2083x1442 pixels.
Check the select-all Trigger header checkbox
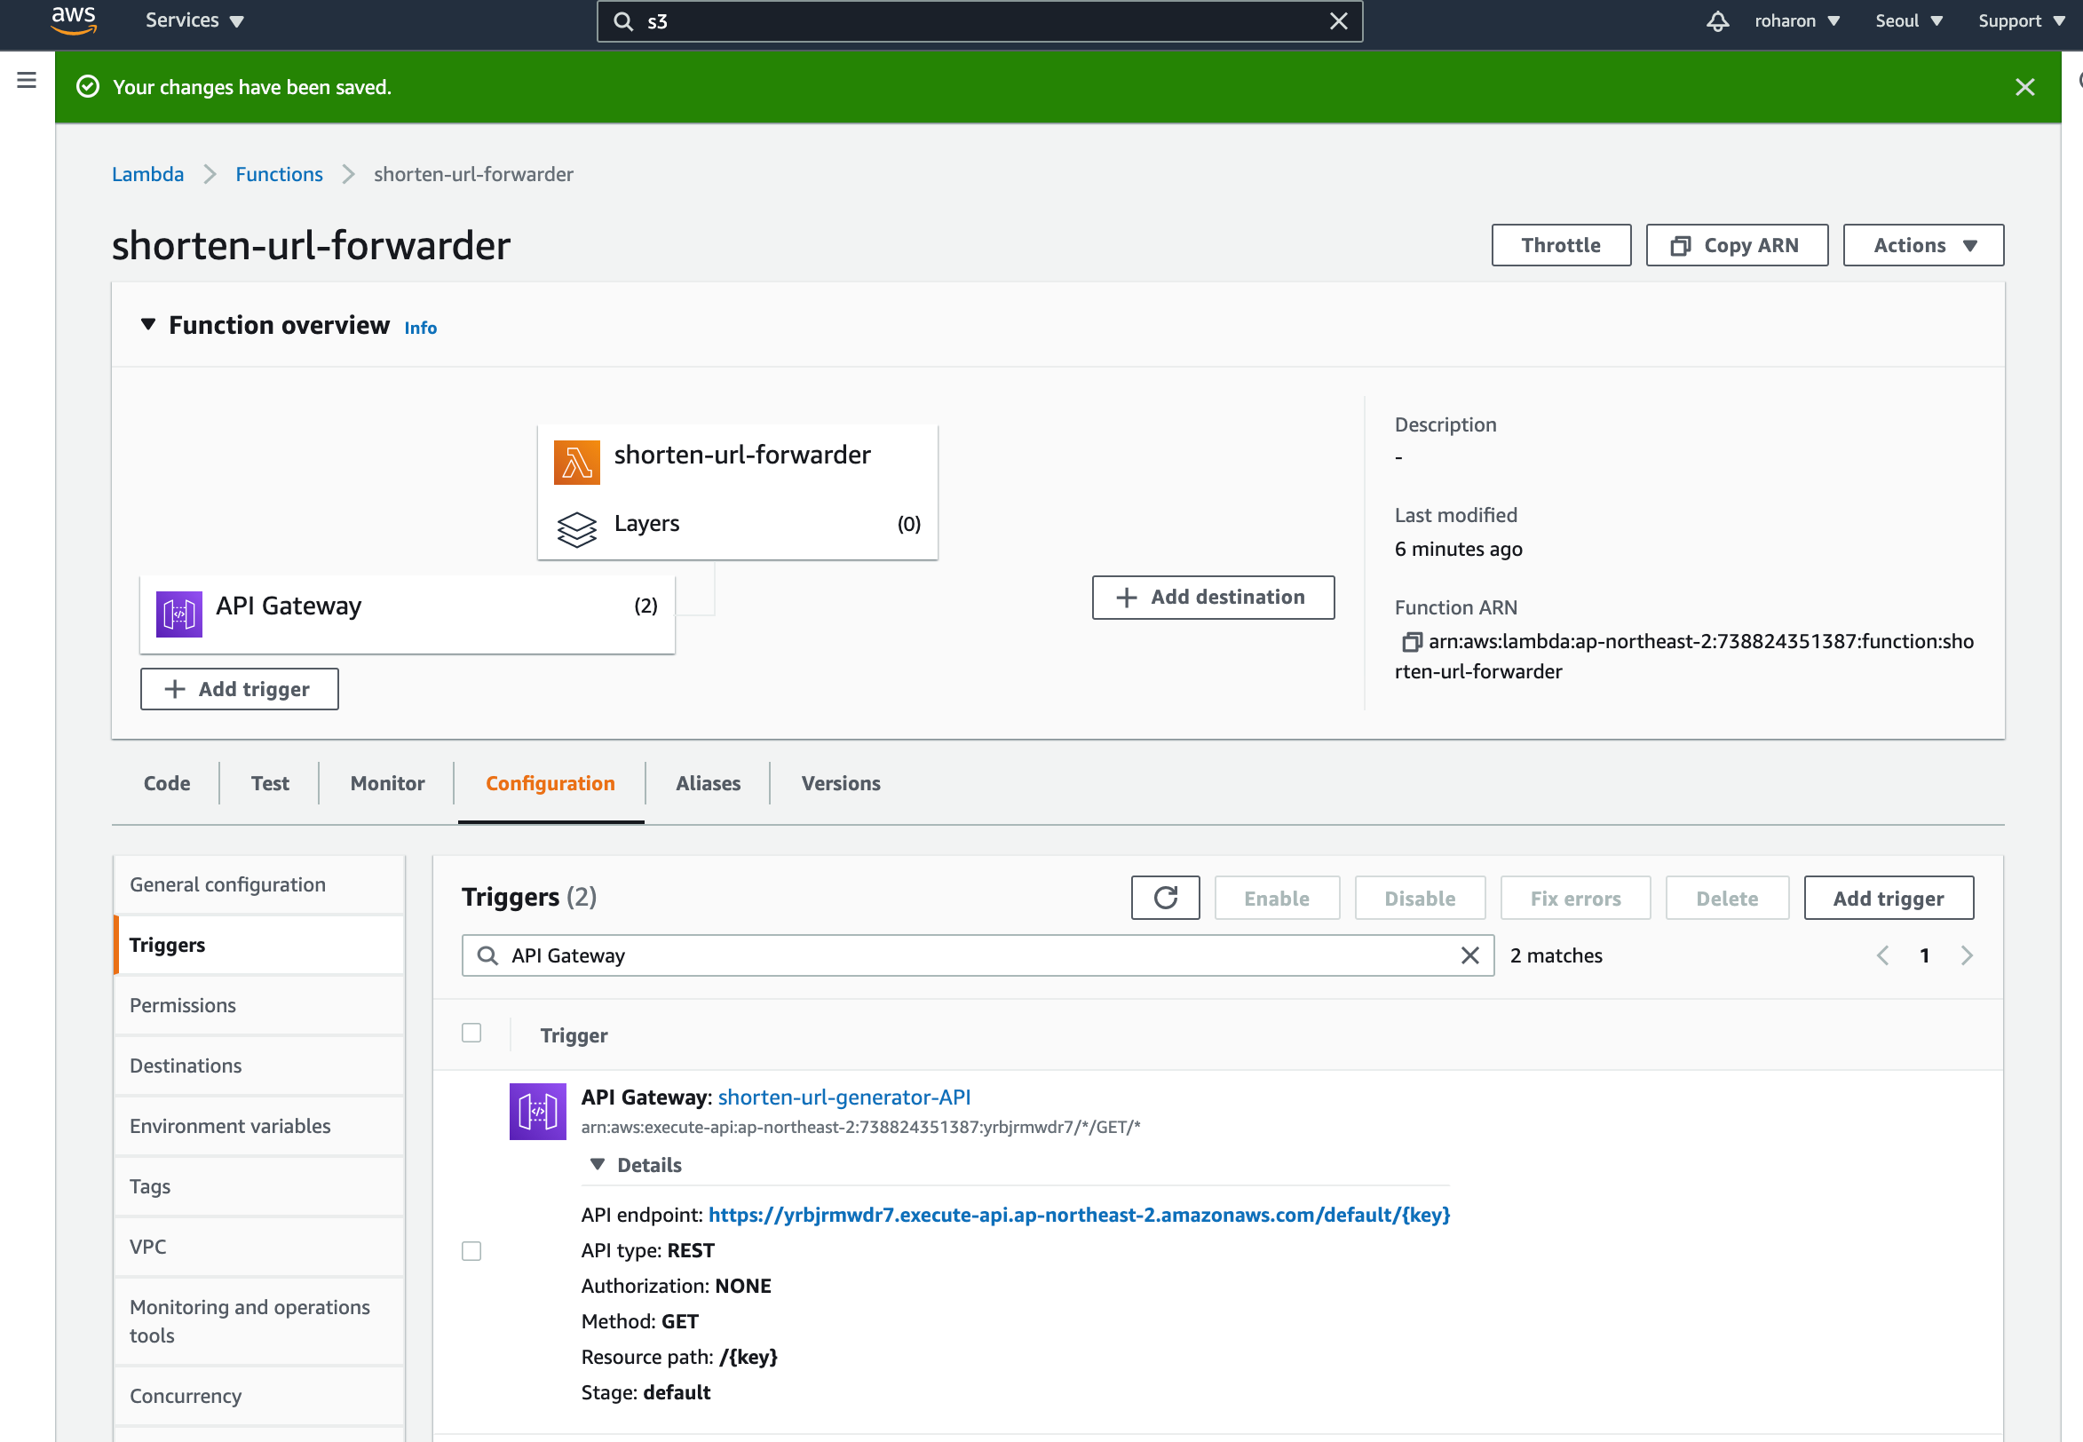point(471,1032)
